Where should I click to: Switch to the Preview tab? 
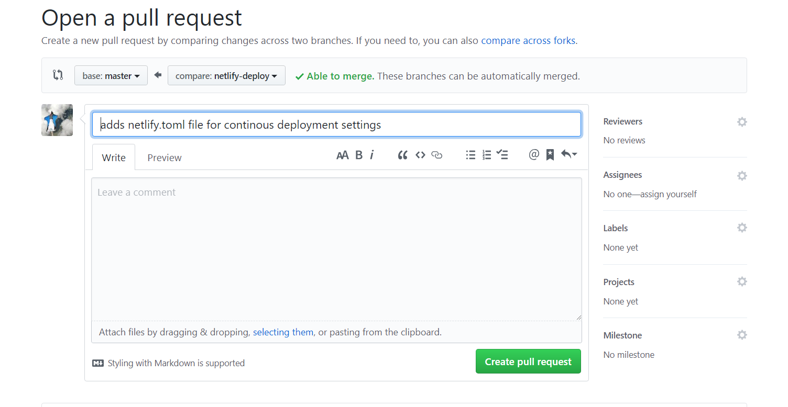pos(165,158)
